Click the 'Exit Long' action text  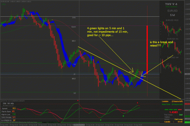pyautogui.click(x=178, y=119)
